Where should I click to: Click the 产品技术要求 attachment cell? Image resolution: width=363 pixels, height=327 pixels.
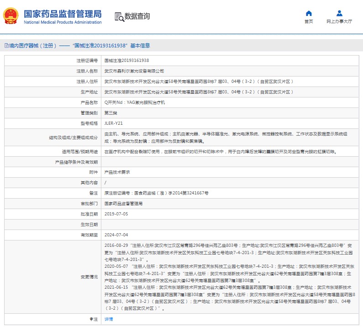(117, 172)
